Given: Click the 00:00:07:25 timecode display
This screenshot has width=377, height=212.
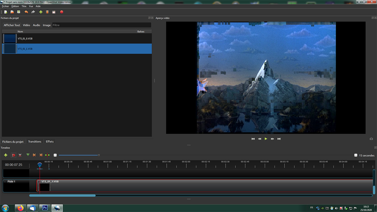Looking at the screenshot, I should (14, 165).
